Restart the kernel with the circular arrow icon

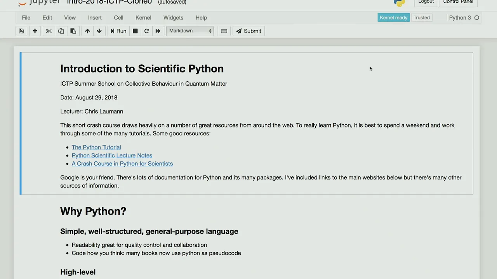147,31
